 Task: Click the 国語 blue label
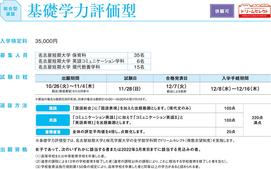point(53,108)
